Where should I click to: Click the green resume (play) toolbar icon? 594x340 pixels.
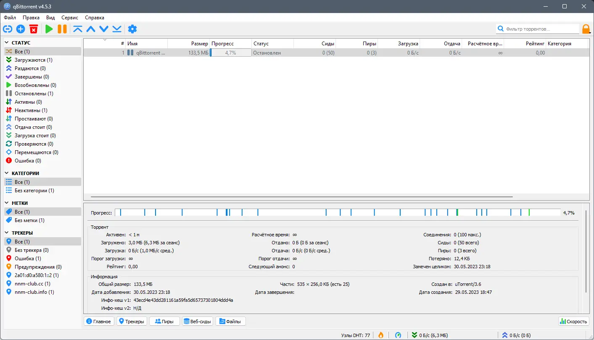49,29
